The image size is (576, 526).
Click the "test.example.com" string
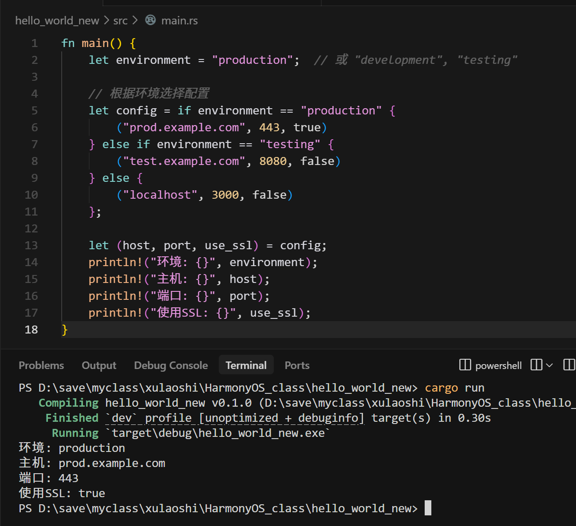pyautogui.click(x=184, y=161)
